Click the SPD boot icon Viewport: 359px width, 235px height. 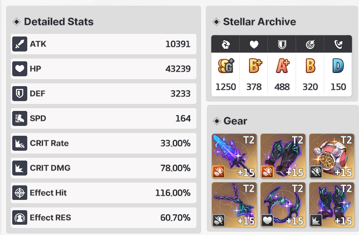(20, 118)
